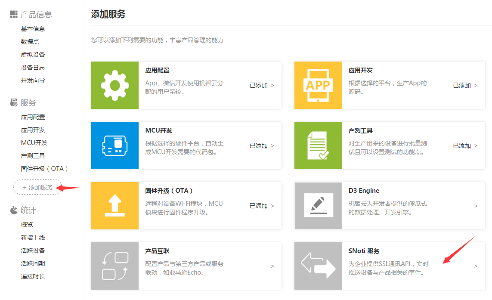The height and width of the screenshot is (300, 492).
Task: Click the 添加服务 button in sidebar
Action: [x=38, y=187]
